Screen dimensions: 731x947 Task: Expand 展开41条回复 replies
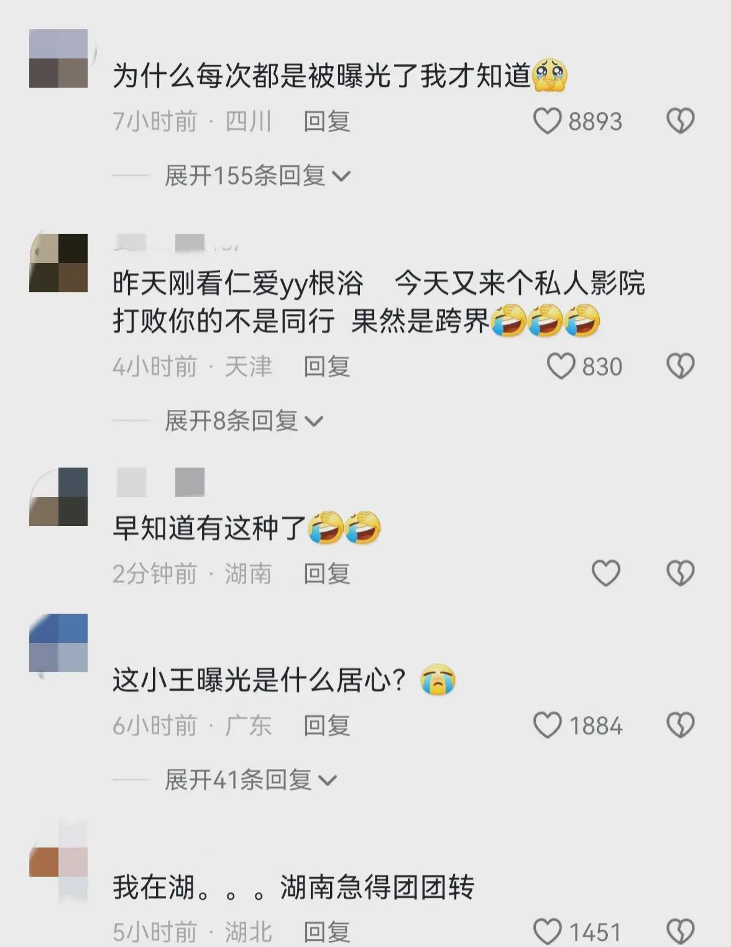251,780
